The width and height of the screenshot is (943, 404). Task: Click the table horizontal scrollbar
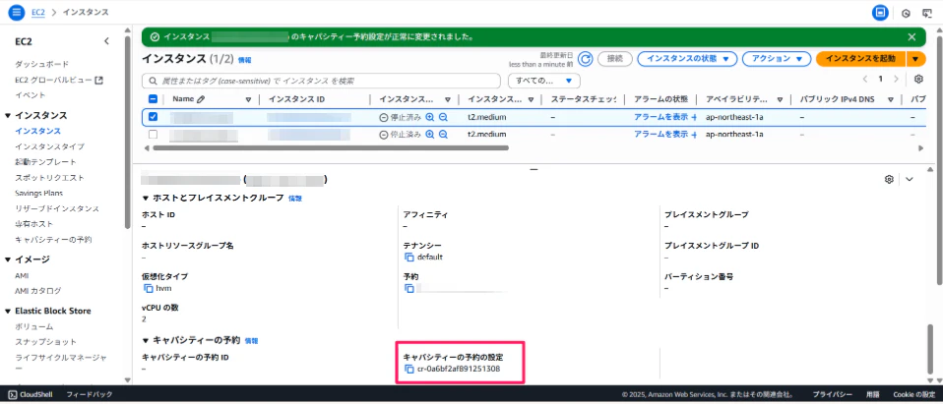(331, 147)
